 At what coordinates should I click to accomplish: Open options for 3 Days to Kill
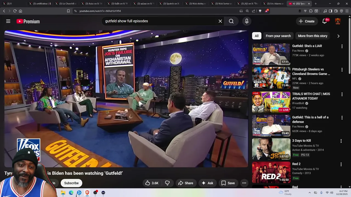click(341, 141)
